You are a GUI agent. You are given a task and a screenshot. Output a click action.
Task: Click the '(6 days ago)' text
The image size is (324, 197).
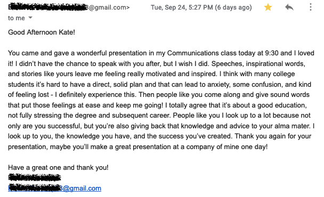[233, 7]
